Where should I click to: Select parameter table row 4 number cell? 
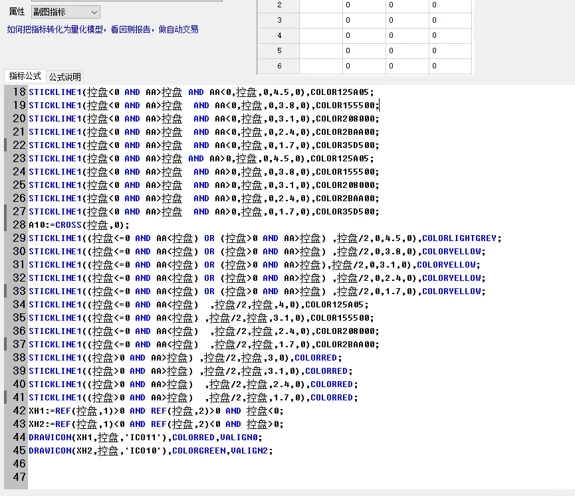pos(279,36)
